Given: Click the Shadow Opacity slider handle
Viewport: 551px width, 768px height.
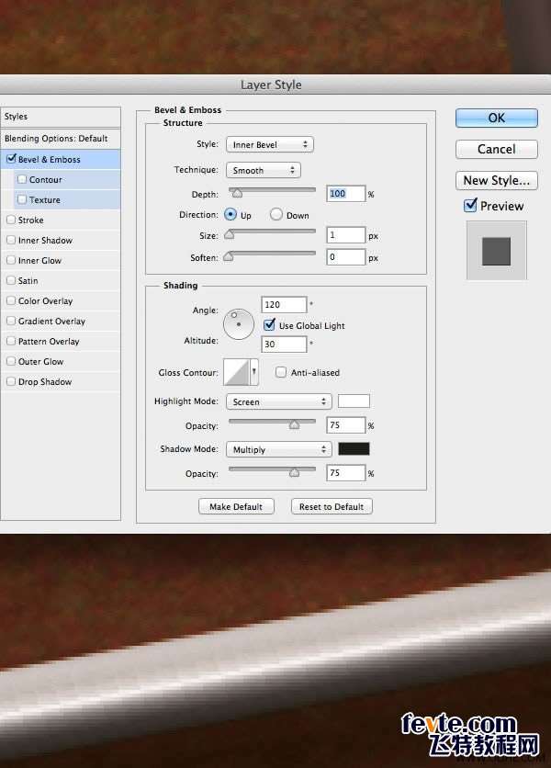Looking at the screenshot, I should pyautogui.click(x=294, y=472).
